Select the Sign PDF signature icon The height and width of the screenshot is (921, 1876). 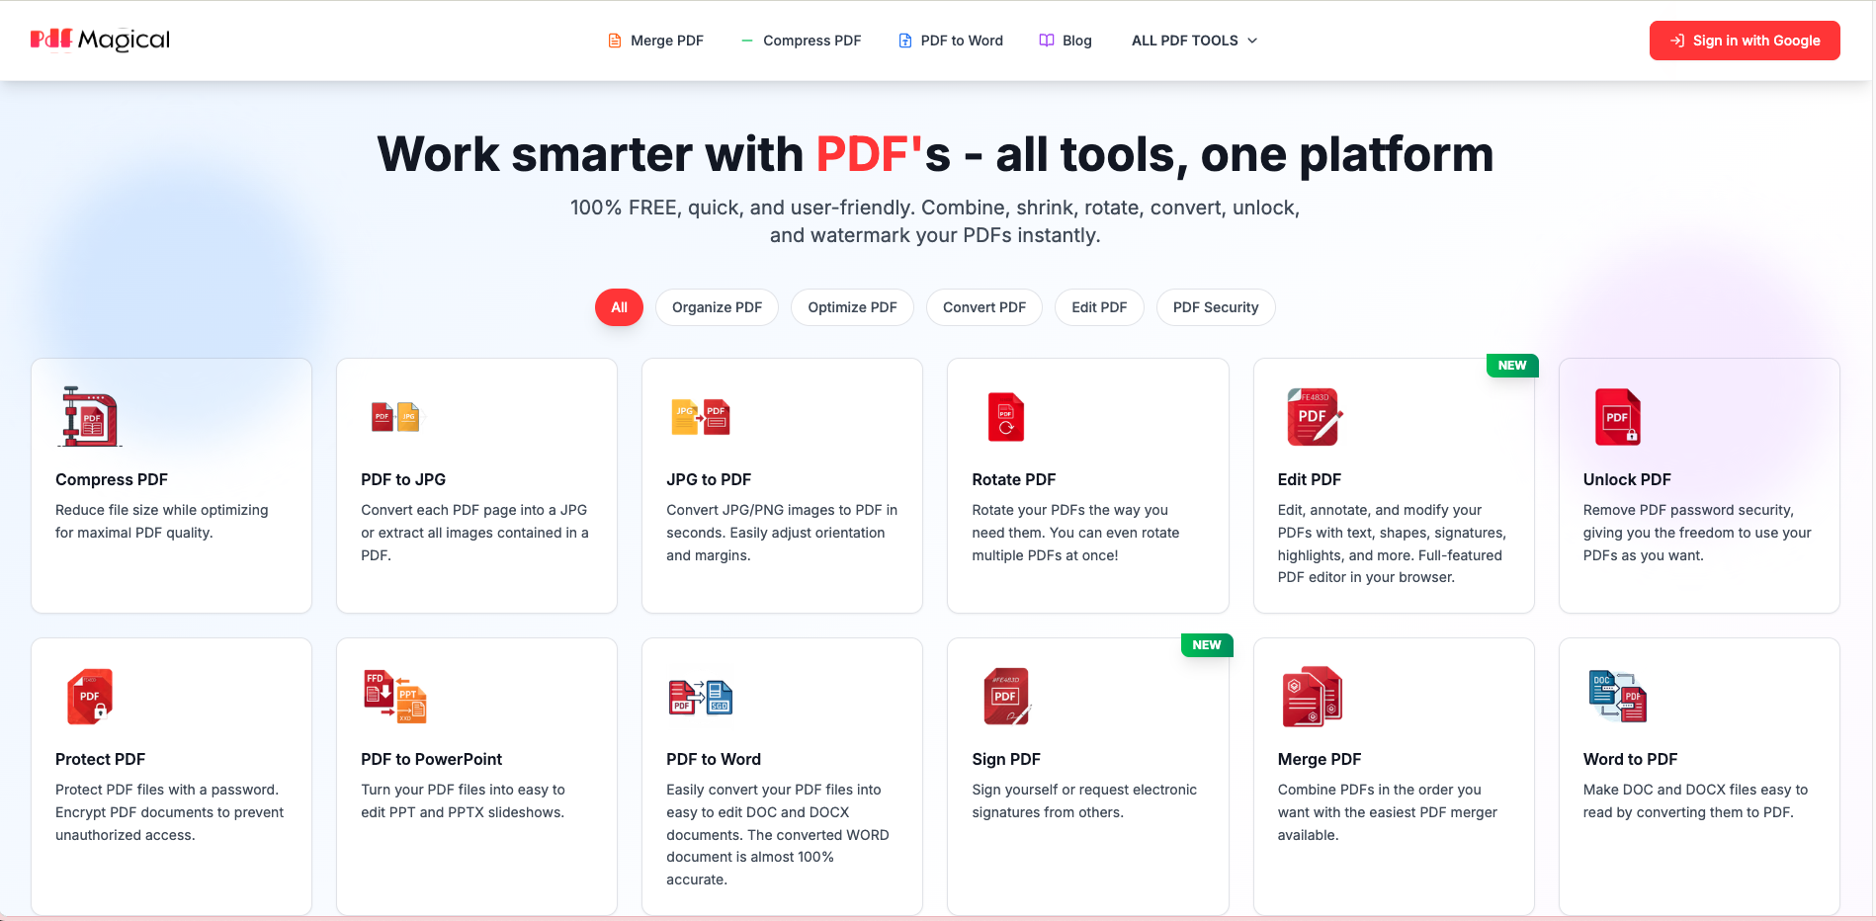pos(1006,696)
